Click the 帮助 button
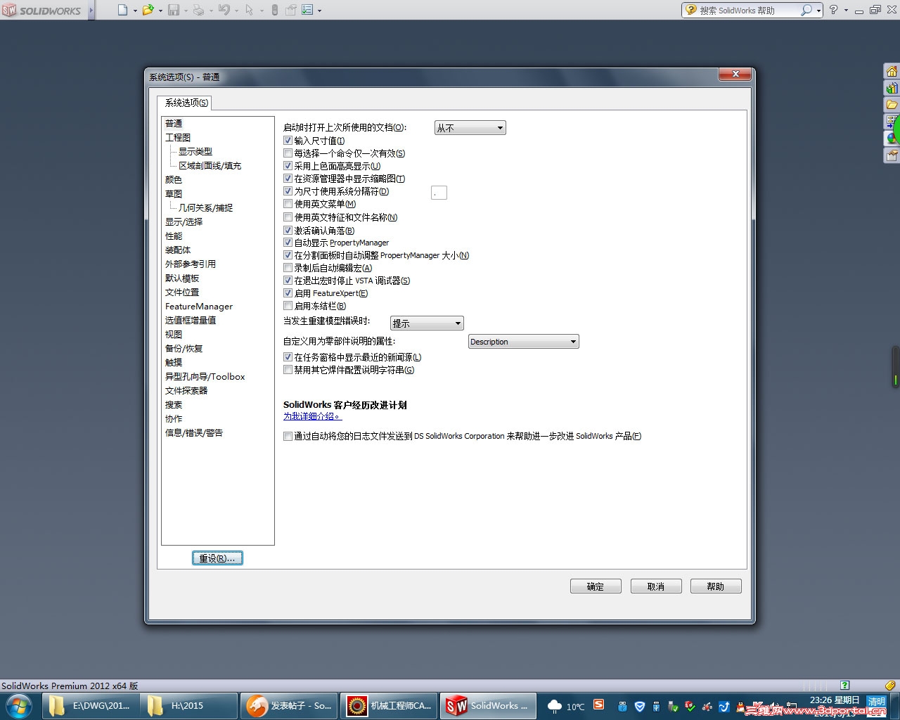Viewport: 900px width, 720px height. tap(716, 586)
